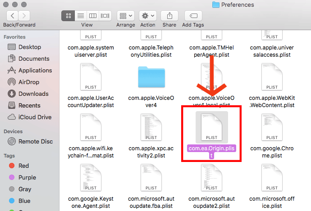The height and width of the screenshot is (211, 311).
Task: Click the Share toolbar button
Action: pos(169,16)
